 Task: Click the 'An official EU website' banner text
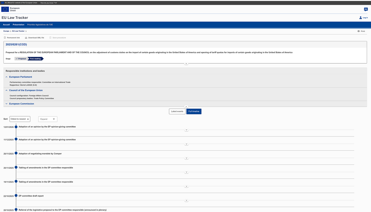(x=21, y=3)
